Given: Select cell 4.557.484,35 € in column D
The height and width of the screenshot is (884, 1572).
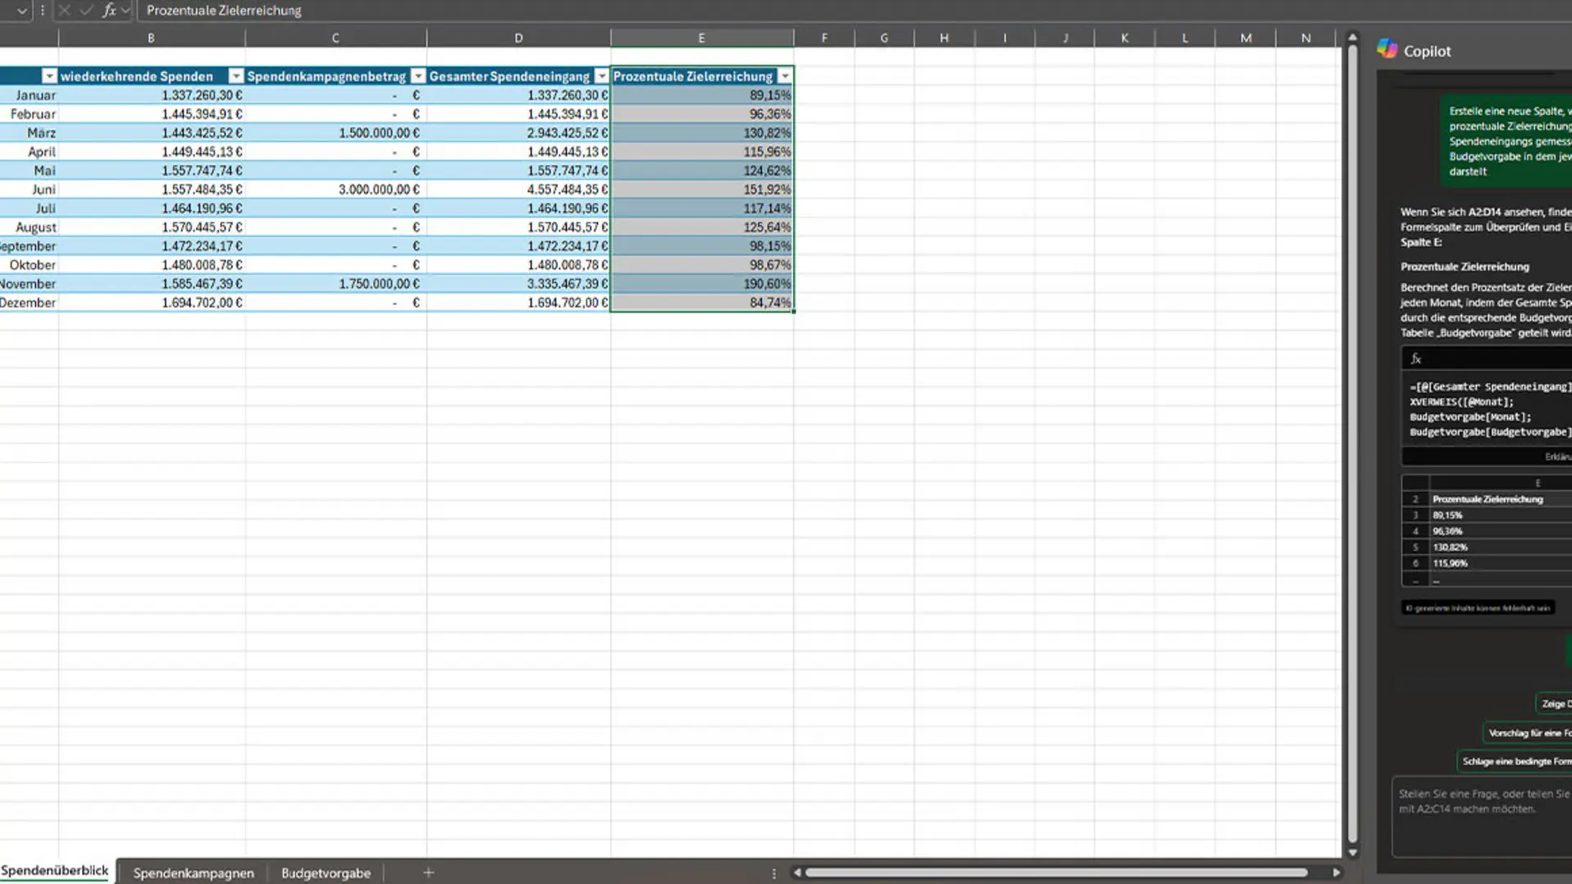Looking at the screenshot, I should pyautogui.click(x=519, y=189).
